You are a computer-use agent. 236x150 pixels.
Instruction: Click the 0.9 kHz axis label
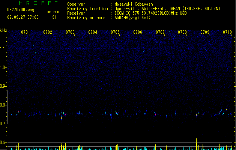[x=3, y=86]
